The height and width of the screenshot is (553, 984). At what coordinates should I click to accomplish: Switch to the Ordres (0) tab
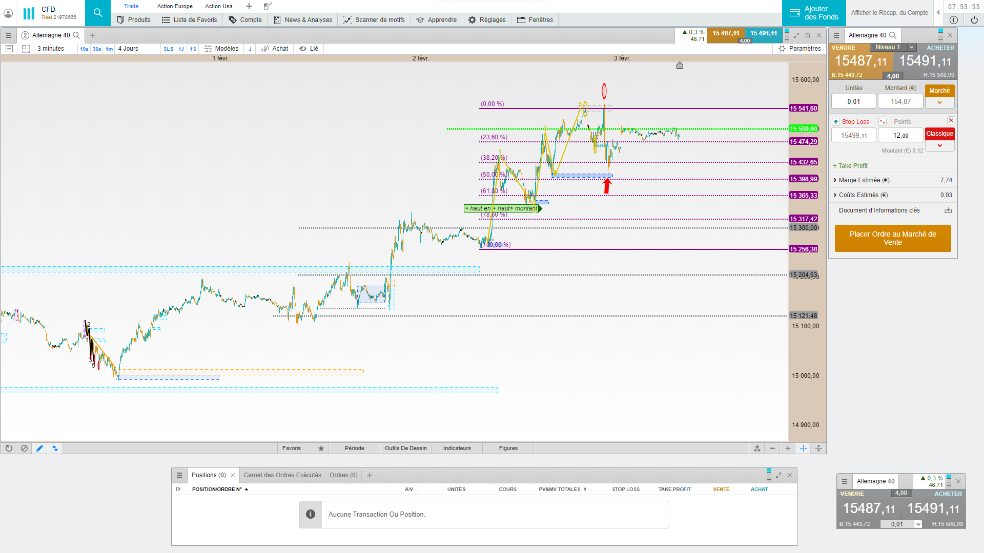click(x=343, y=475)
